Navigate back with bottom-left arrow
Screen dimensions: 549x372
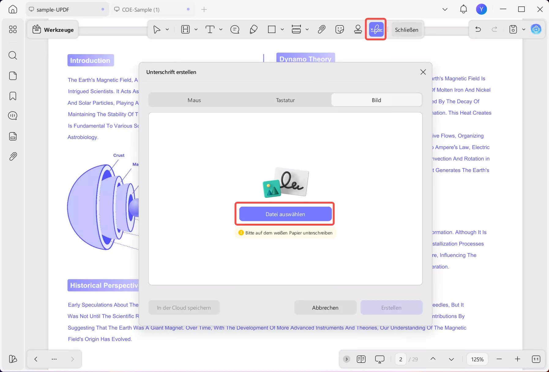click(36, 359)
